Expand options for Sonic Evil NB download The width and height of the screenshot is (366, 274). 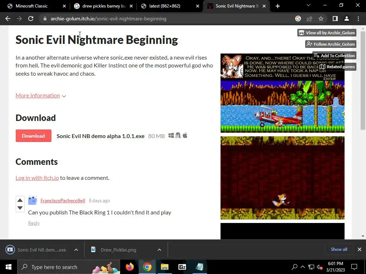point(76,250)
